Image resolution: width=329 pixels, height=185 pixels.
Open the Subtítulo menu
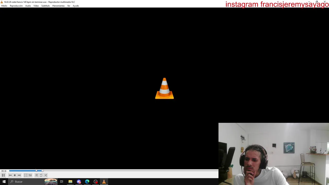point(45,6)
